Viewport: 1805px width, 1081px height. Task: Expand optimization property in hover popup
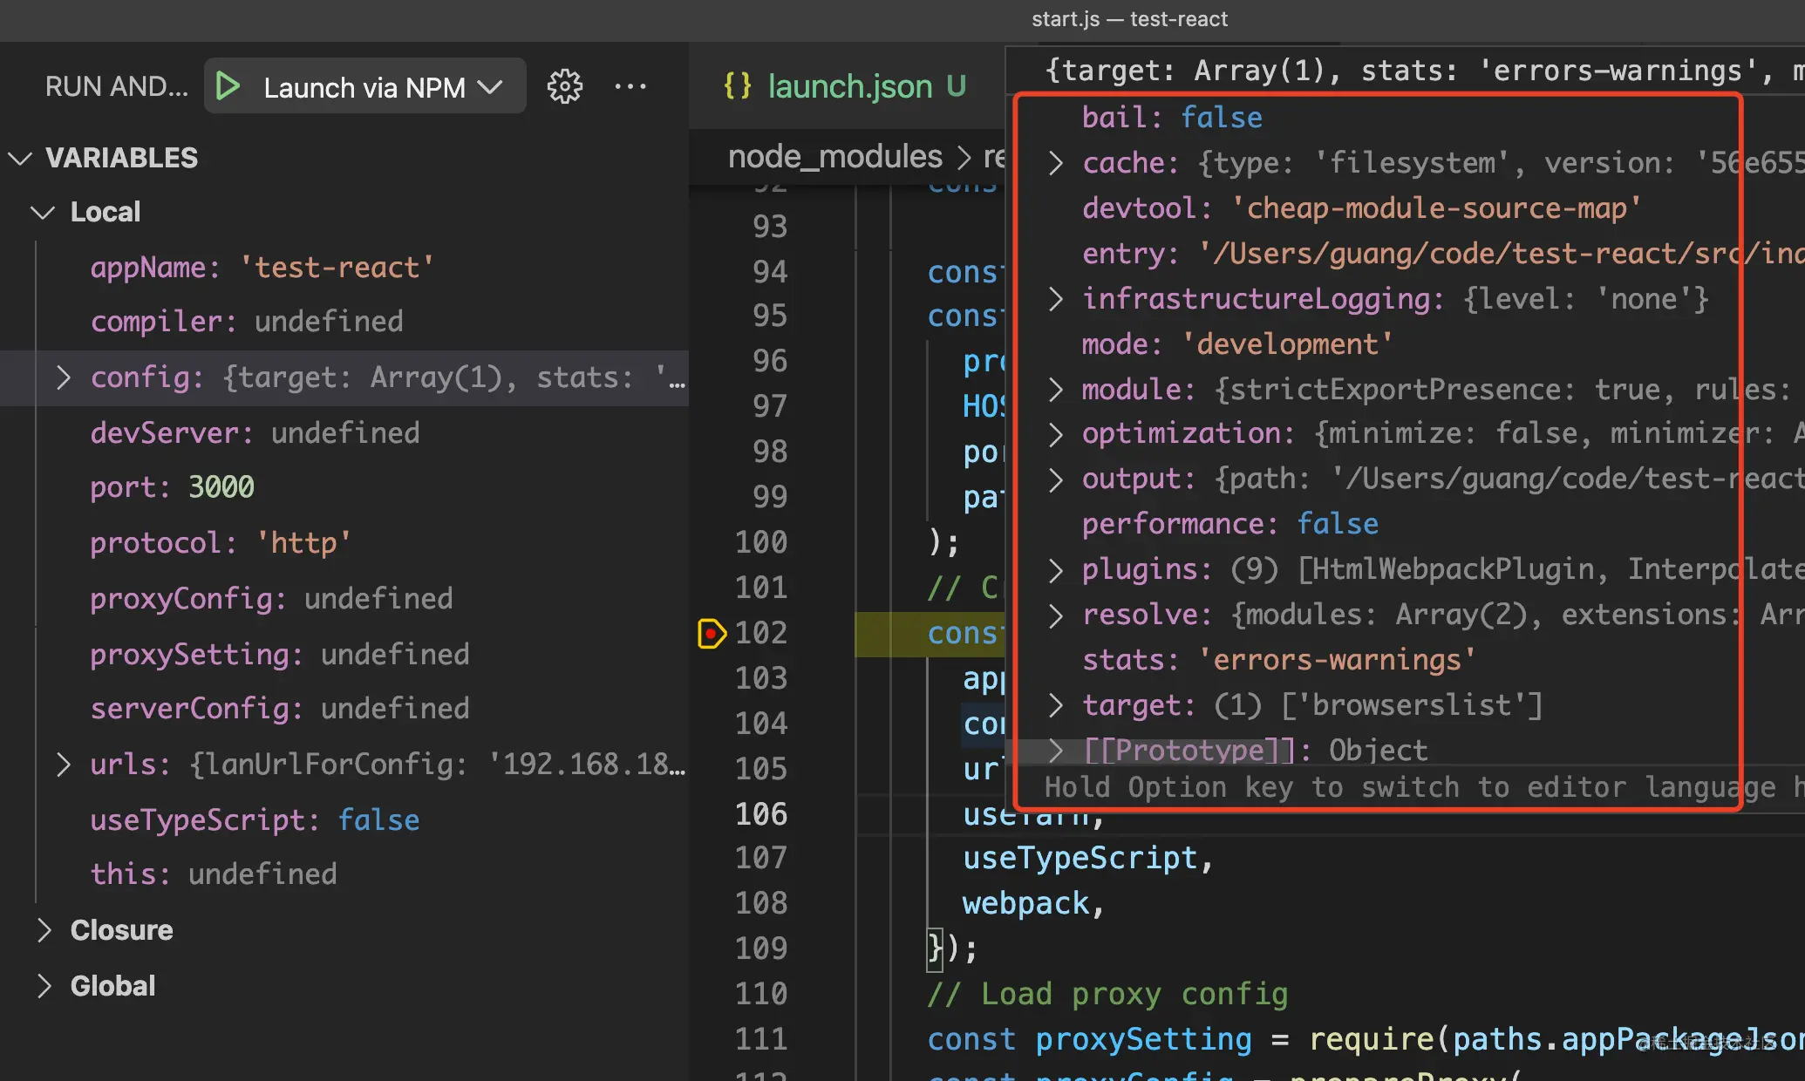[1056, 434]
